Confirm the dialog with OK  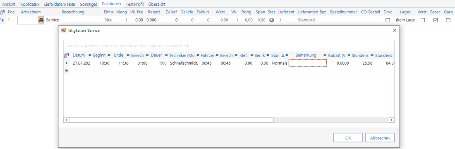tap(348, 138)
